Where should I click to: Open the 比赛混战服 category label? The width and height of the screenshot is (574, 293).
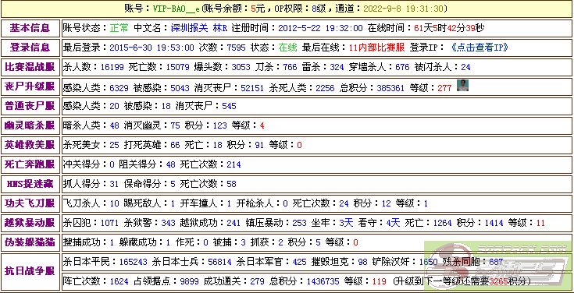30,67
